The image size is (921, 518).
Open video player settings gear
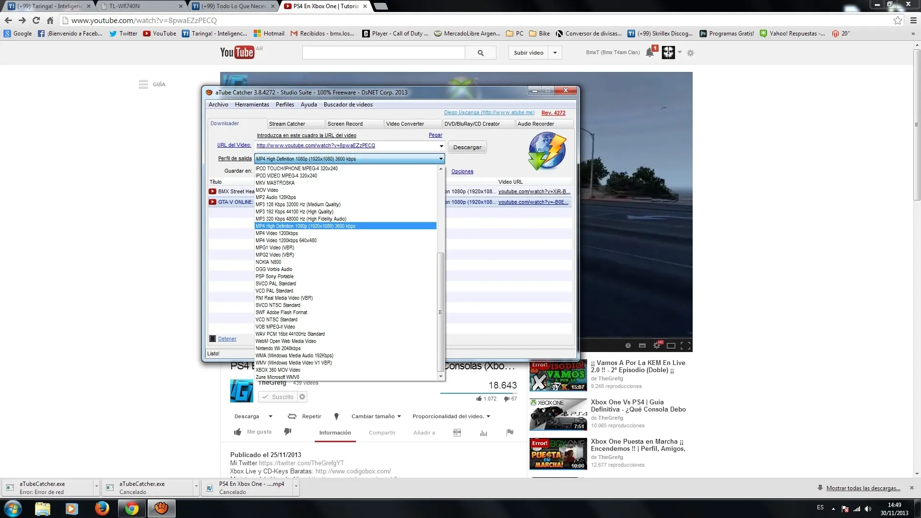tap(657, 345)
